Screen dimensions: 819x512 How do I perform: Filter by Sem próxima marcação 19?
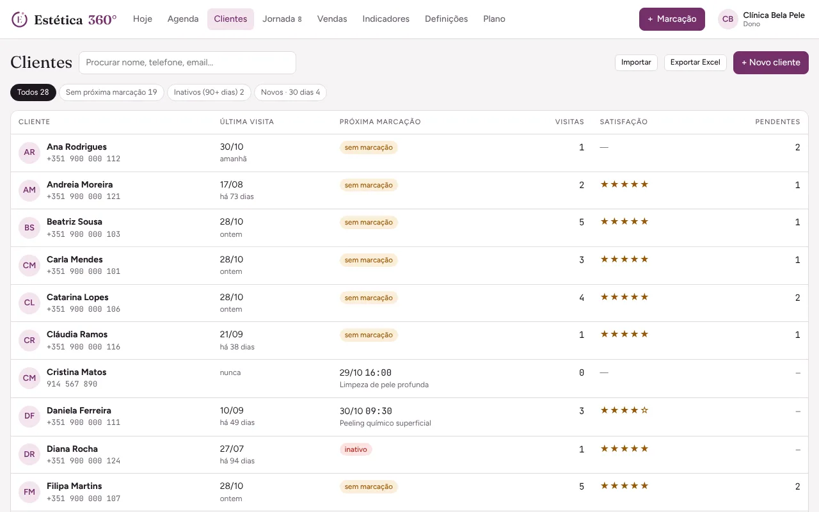pos(111,92)
